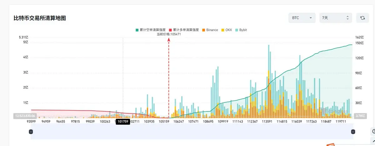Click the 96455 x-axis label
This screenshot has width=375, height=146.
point(61,122)
